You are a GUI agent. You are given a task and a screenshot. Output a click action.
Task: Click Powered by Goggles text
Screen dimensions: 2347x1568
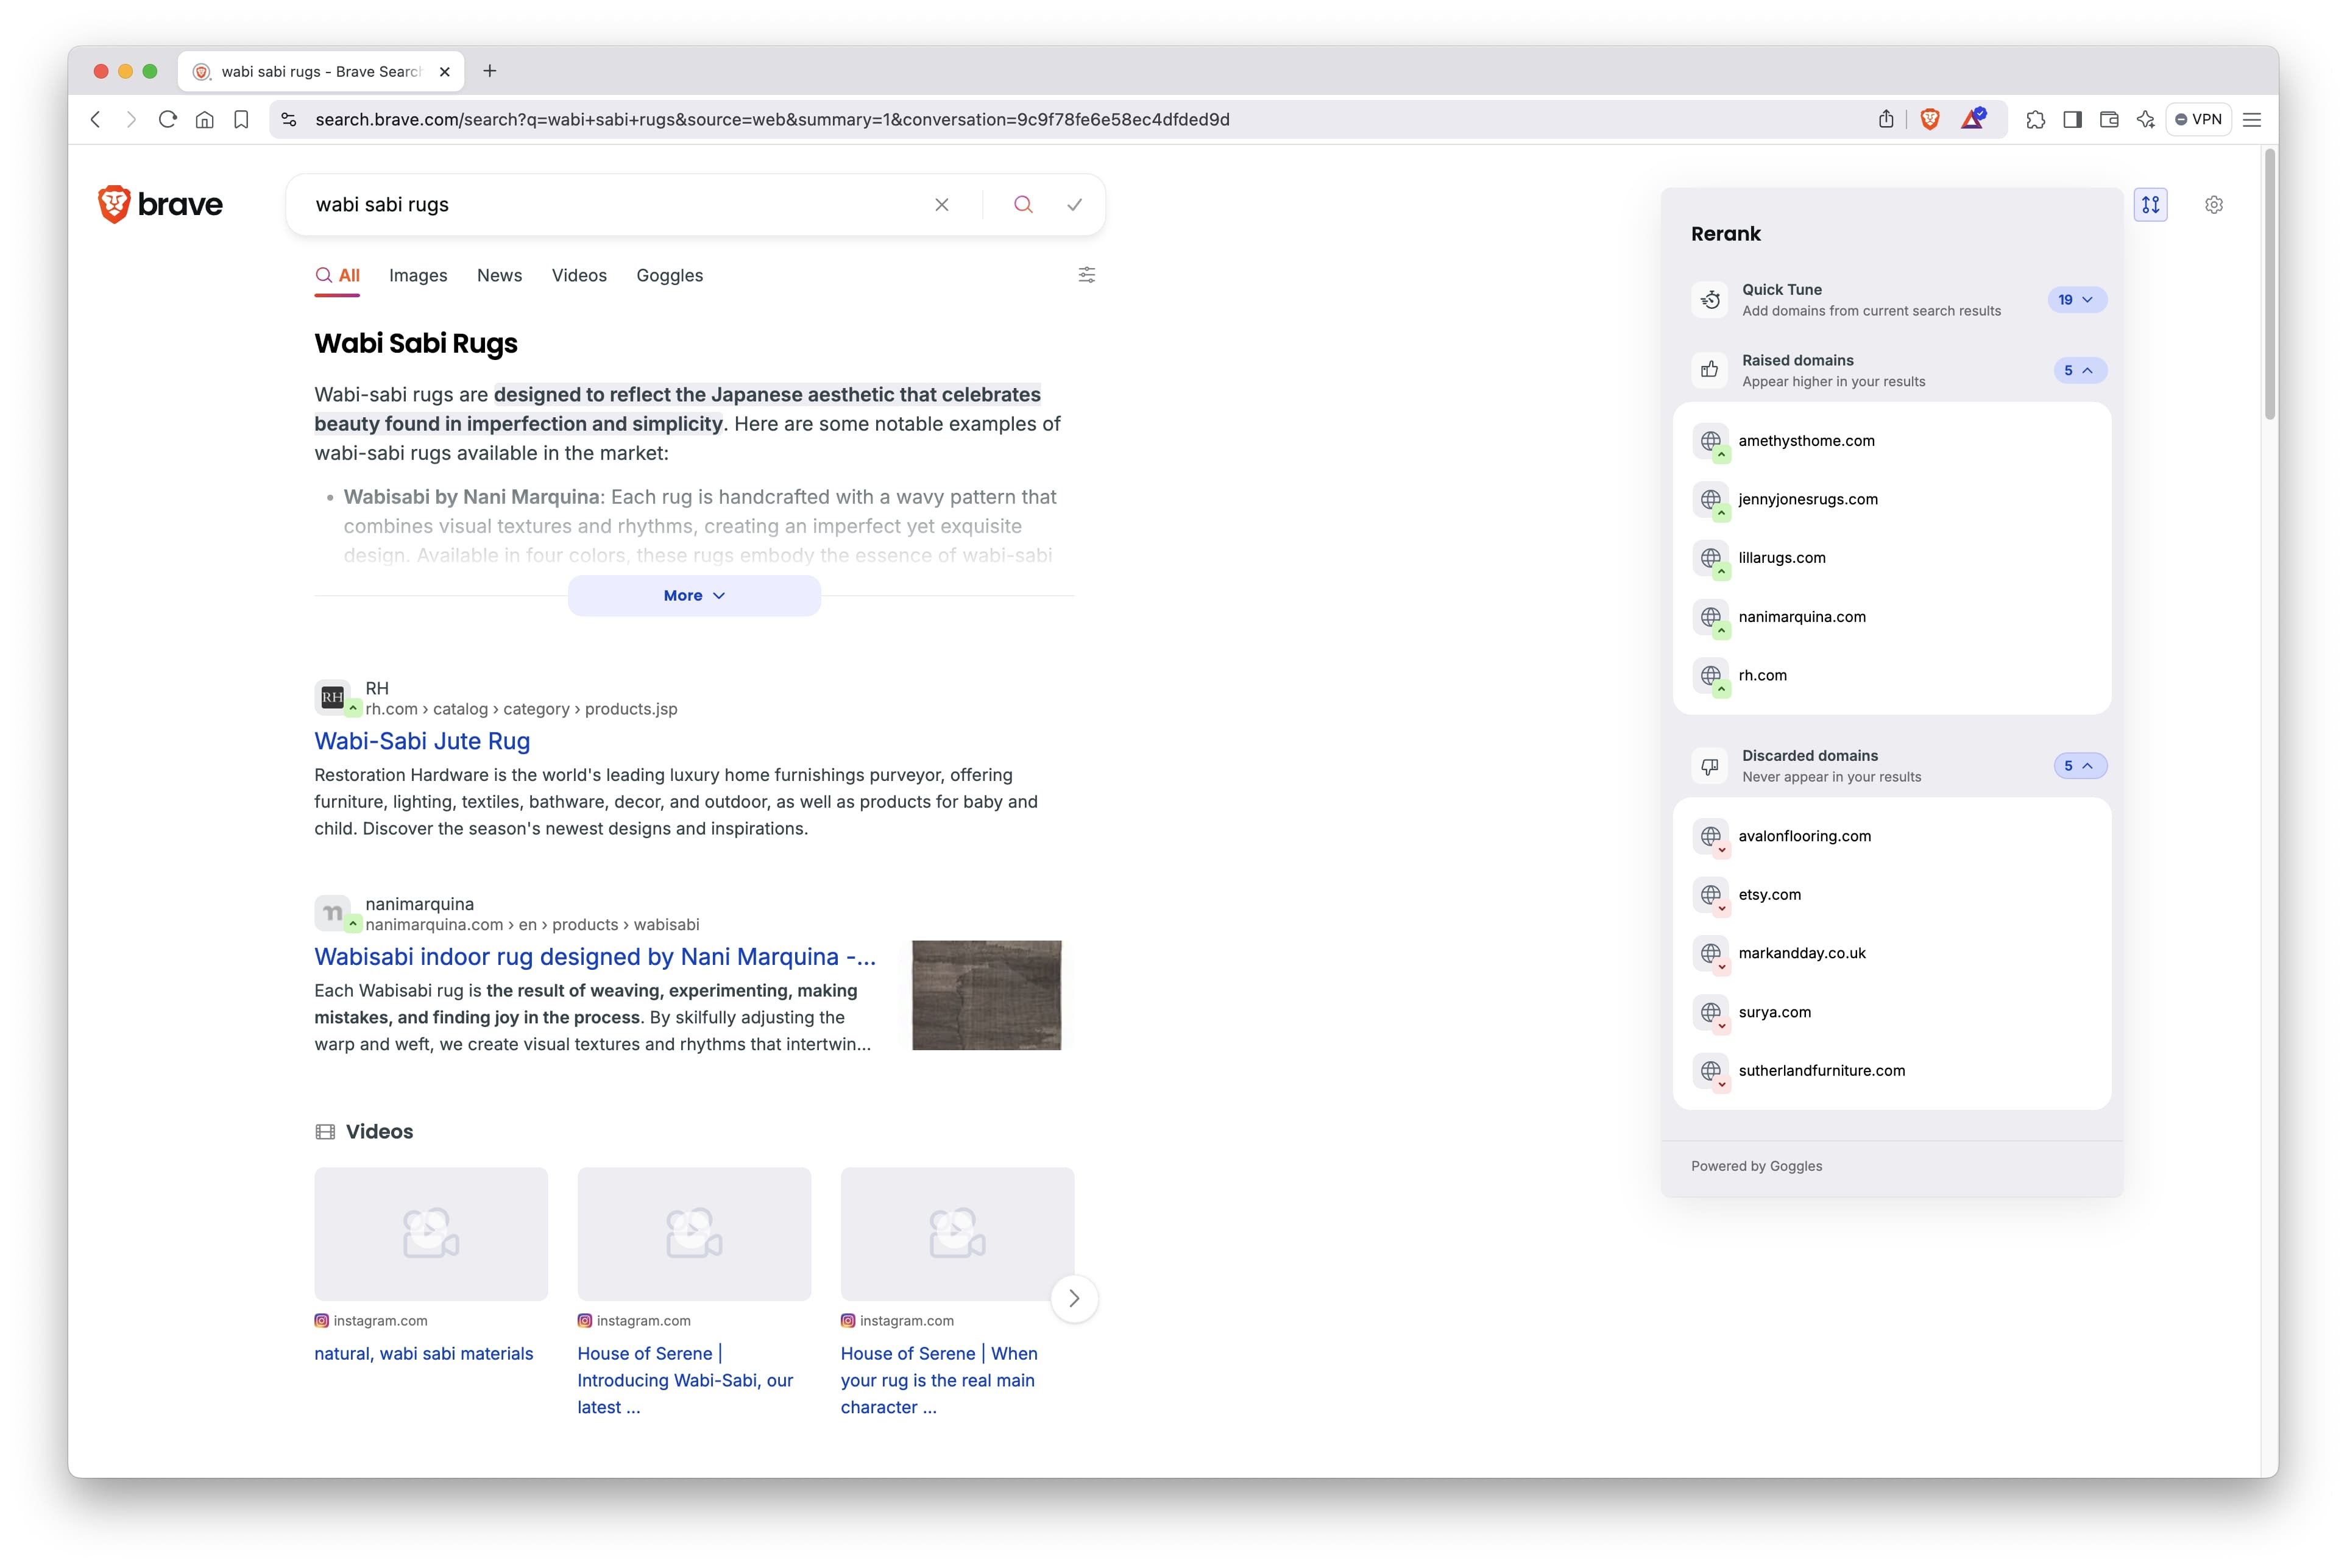pyautogui.click(x=1756, y=1166)
